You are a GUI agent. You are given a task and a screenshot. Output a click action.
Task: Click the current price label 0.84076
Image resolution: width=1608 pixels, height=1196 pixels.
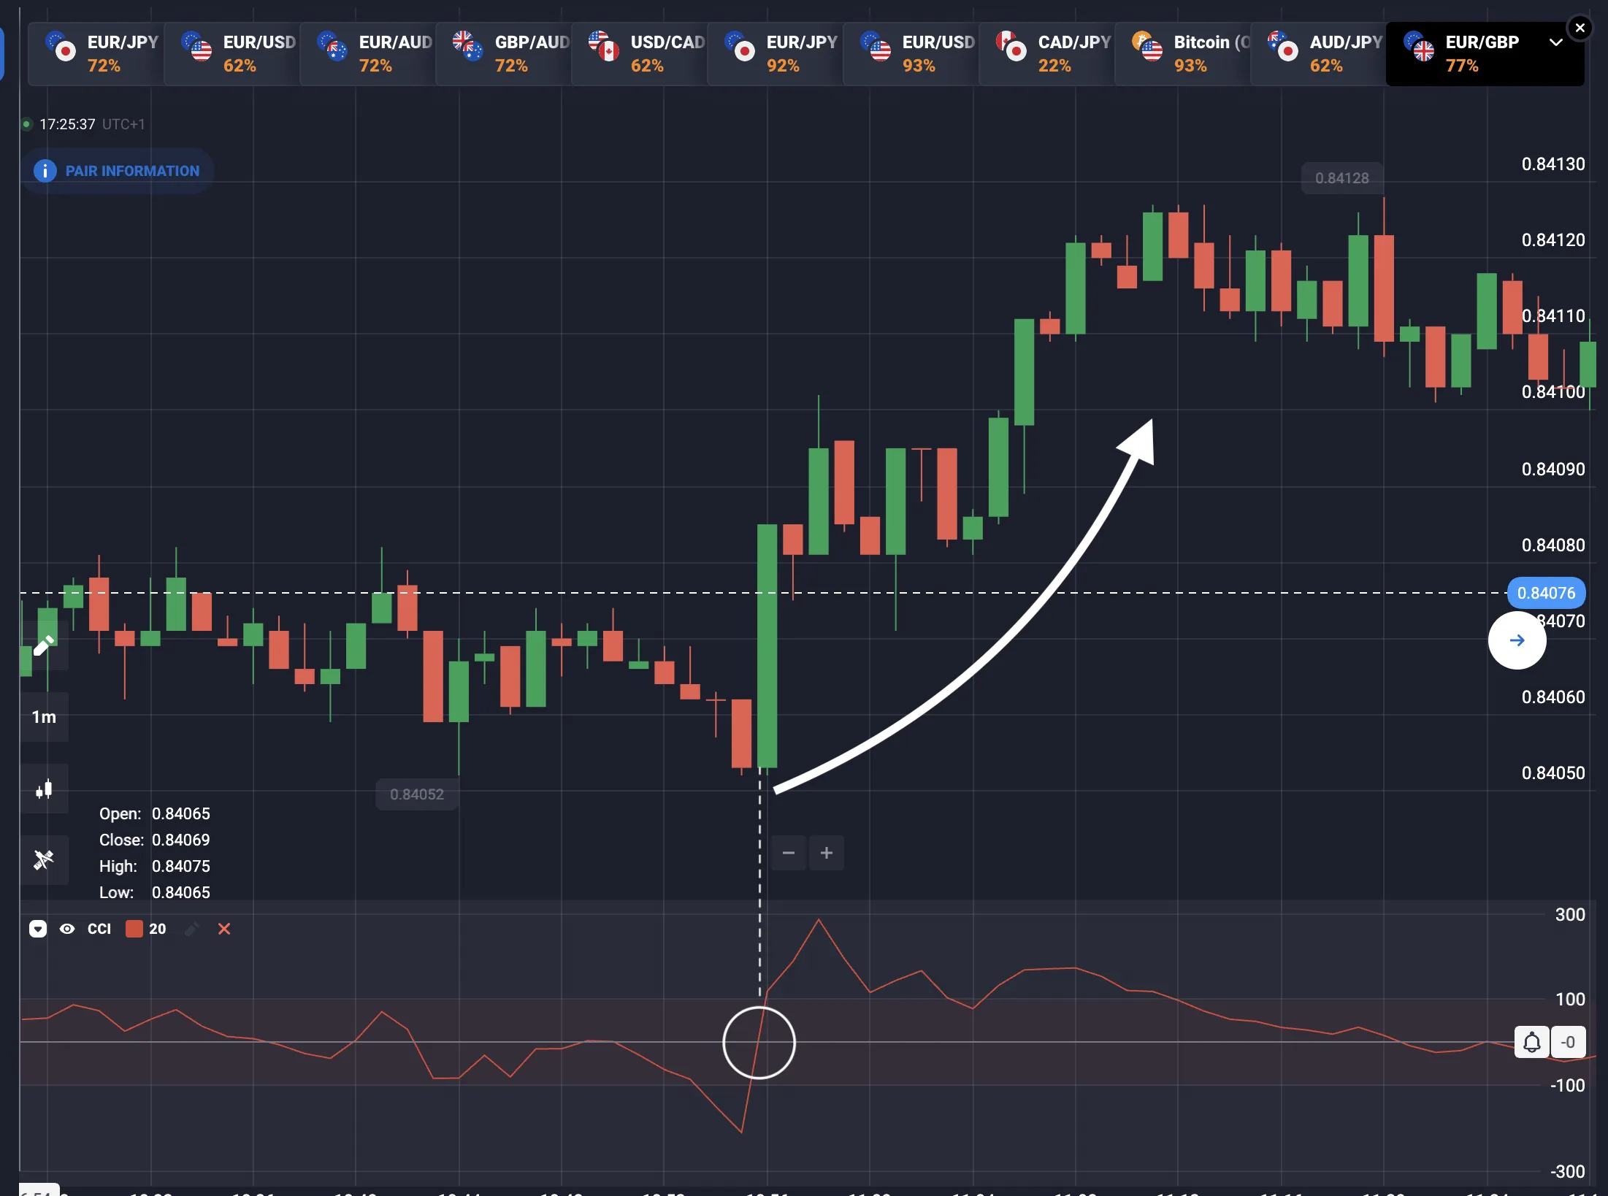pyautogui.click(x=1546, y=593)
